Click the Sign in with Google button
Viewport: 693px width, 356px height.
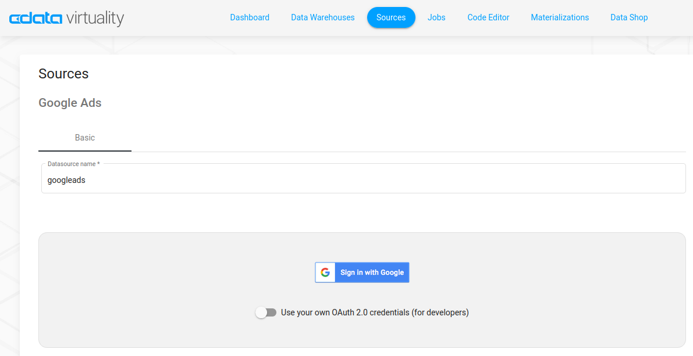coord(371,272)
